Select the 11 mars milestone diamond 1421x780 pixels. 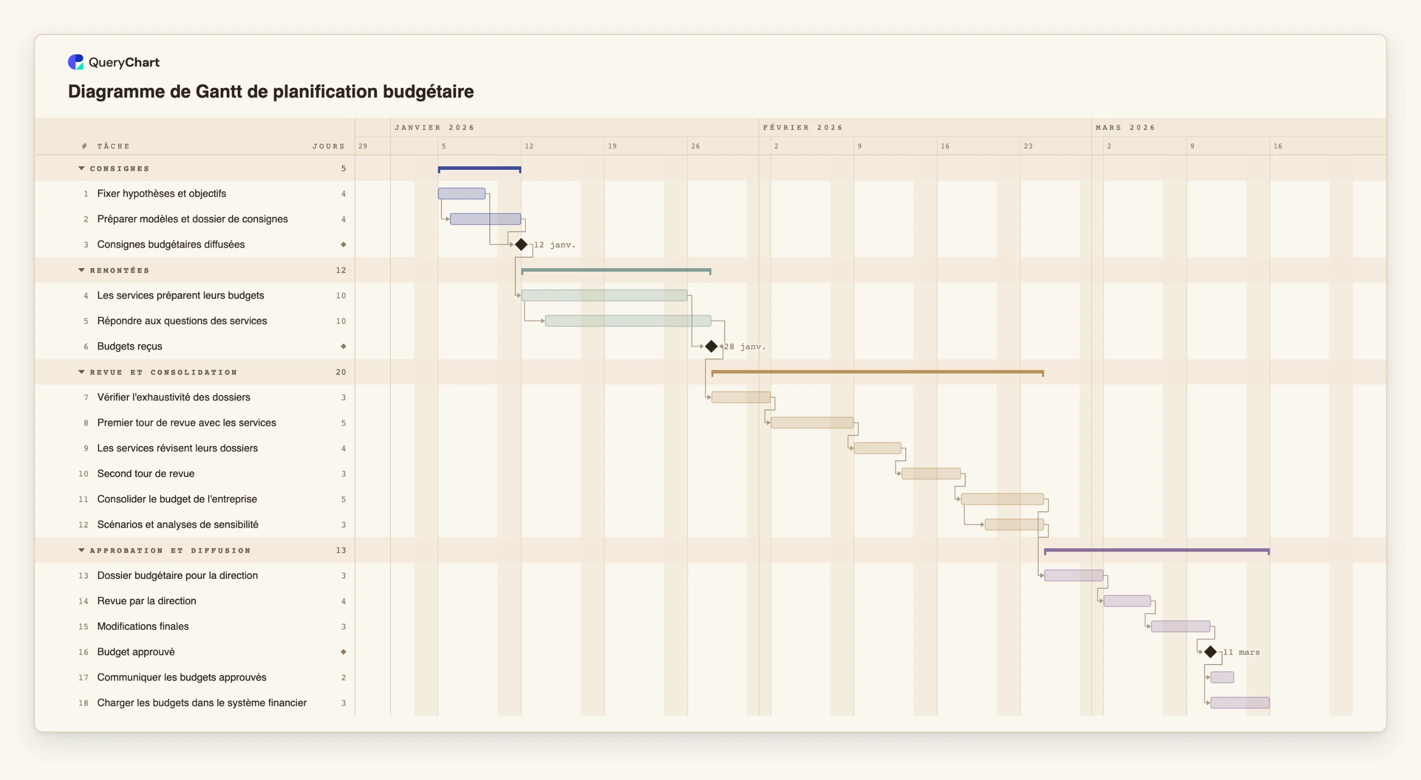[1210, 652]
